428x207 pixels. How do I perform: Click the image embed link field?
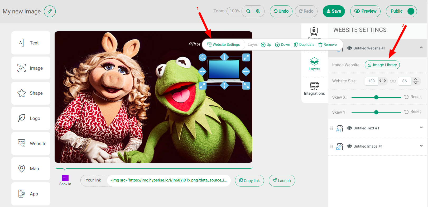tap(169, 180)
